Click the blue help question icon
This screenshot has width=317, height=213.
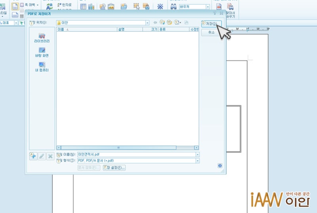[220, 166]
